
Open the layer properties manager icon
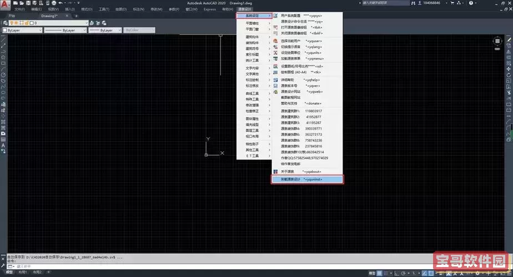pos(5,23)
